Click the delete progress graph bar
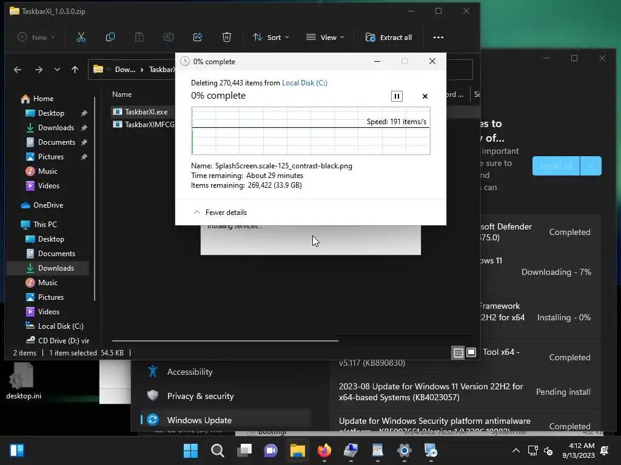 click(310, 131)
